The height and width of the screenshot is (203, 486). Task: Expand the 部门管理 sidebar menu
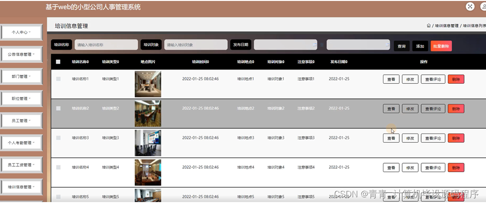[x=21, y=77]
